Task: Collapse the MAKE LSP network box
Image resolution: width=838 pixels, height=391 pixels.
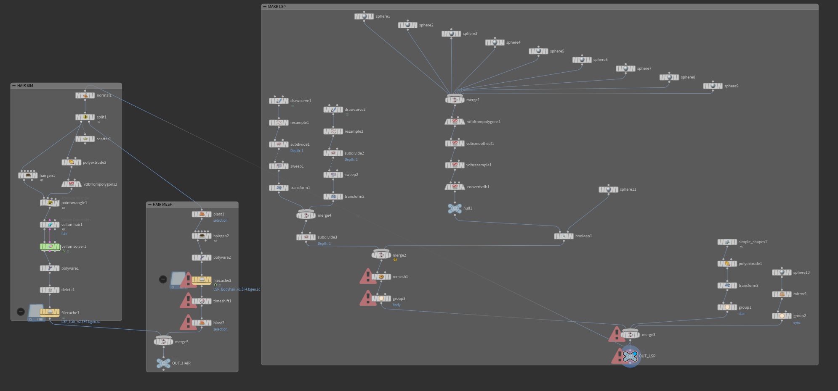Action: coord(265,7)
